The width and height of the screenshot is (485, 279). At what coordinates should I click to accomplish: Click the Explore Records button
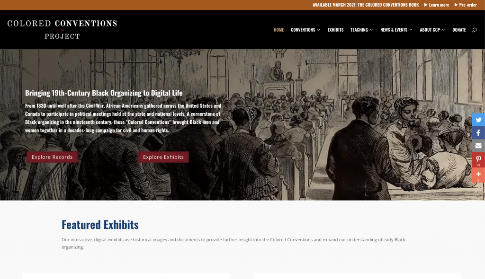click(52, 157)
